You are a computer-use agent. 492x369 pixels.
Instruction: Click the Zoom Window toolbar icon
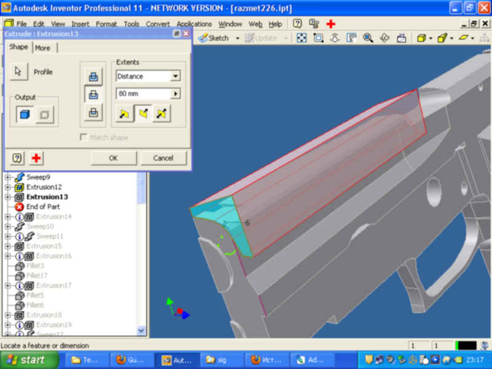[x=319, y=38]
